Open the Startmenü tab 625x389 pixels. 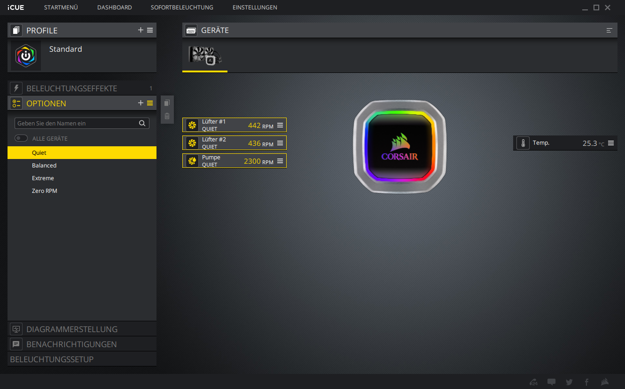[x=61, y=8]
